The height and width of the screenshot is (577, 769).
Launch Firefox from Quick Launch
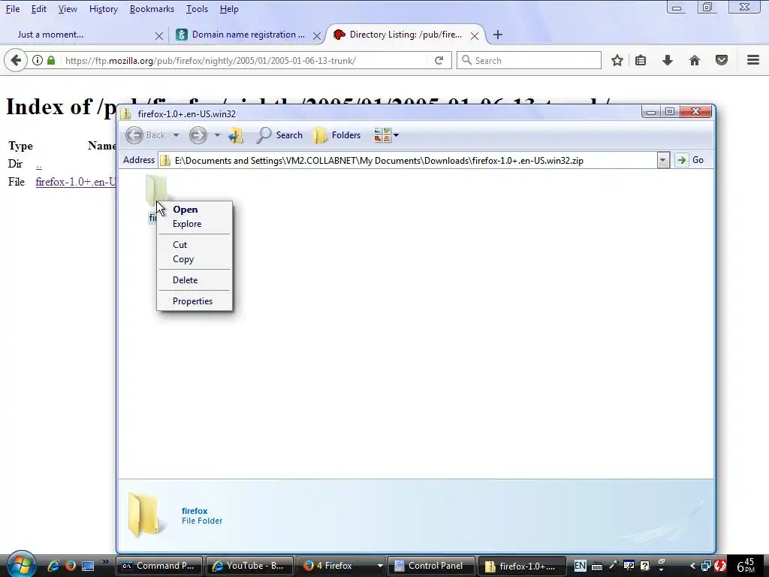point(70,566)
